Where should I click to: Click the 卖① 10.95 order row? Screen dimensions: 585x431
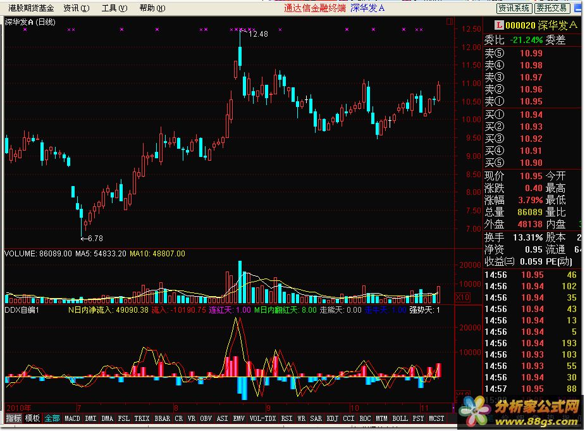tap(514, 101)
